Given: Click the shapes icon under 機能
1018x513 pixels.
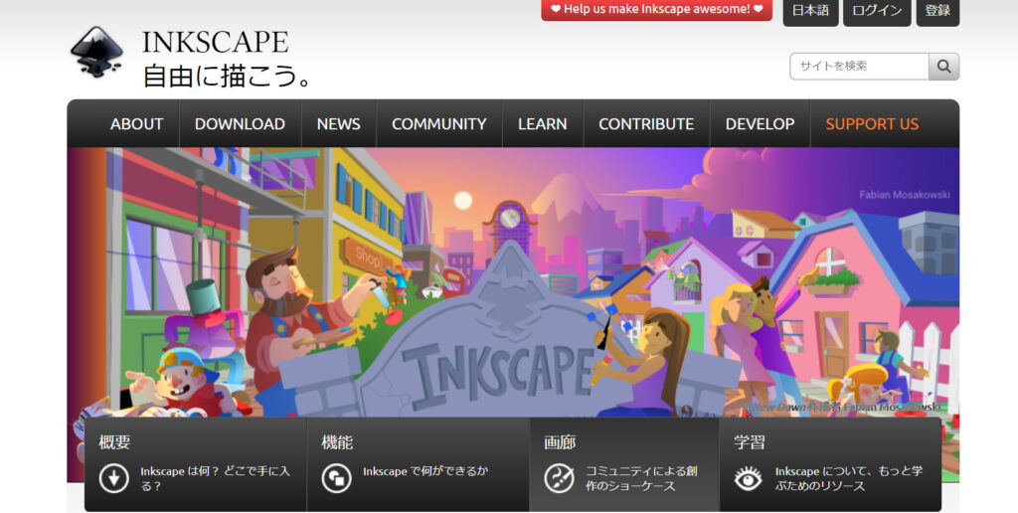Looking at the screenshot, I should (336, 478).
